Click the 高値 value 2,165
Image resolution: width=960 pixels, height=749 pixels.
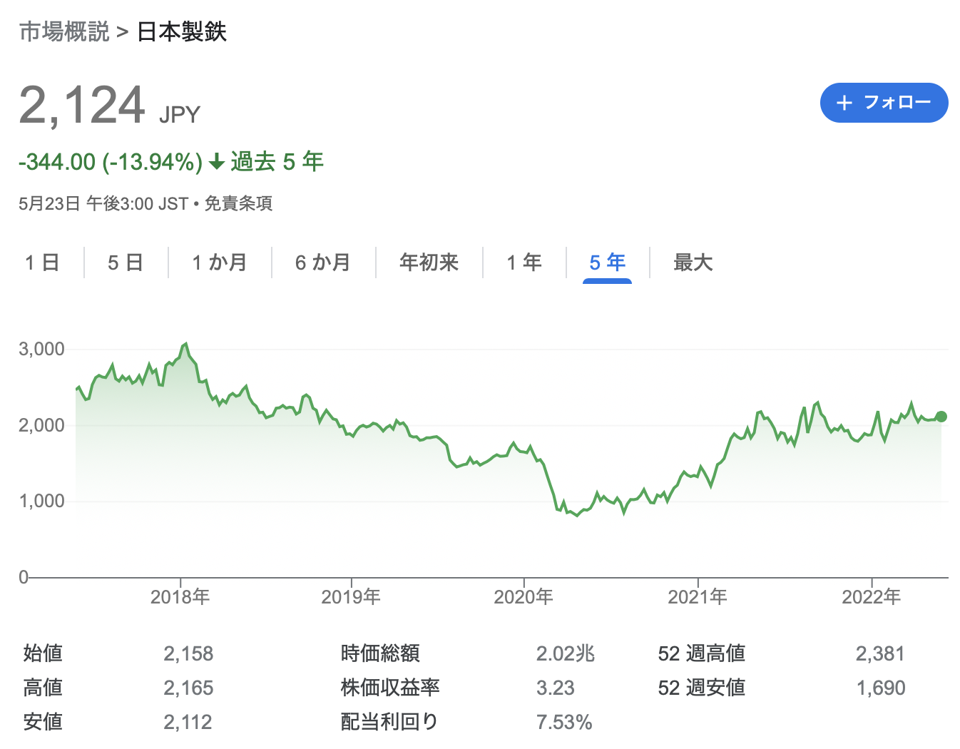point(188,688)
